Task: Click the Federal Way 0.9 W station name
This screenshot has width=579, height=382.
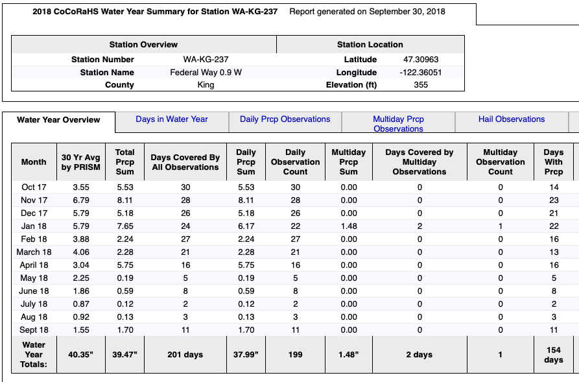Action: click(206, 73)
